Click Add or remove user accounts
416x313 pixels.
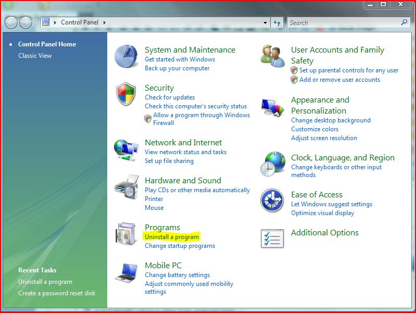(x=339, y=80)
